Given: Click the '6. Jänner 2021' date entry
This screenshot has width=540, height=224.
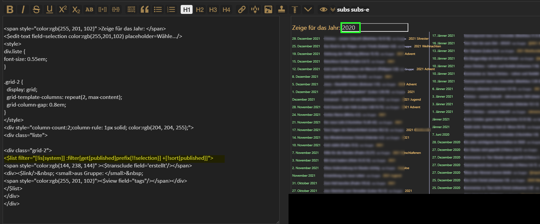Looking at the screenshot, I should 443,89.
